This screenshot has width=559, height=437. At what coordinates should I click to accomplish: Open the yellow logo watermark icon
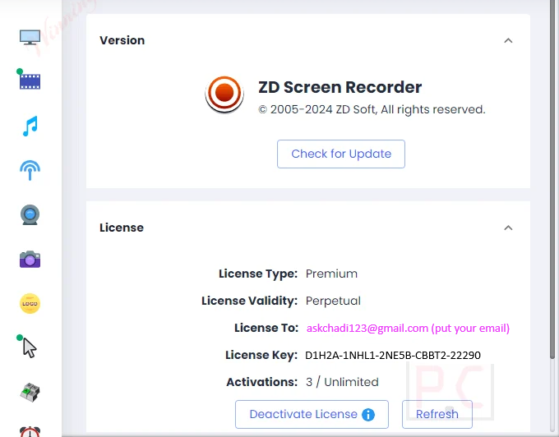[30, 303]
